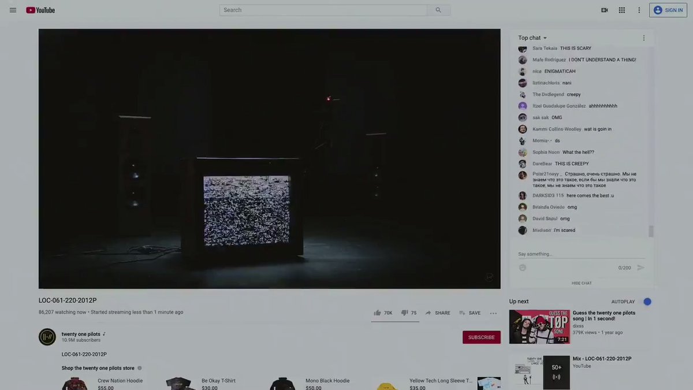Click Kammi Collins-Woolley avatar

pos(523,129)
